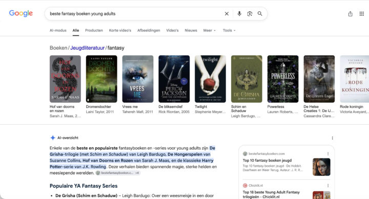Open Google Lens image search icon
This screenshot has width=369, height=199.
pyautogui.click(x=250, y=14)
